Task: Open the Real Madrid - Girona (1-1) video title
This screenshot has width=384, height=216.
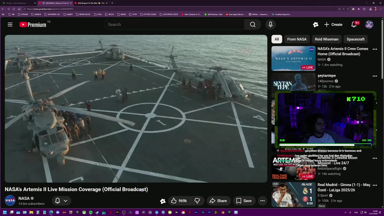Action: [344, 187]
